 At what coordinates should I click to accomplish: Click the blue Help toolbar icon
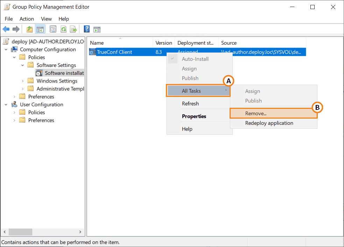(x=87, y=29)
